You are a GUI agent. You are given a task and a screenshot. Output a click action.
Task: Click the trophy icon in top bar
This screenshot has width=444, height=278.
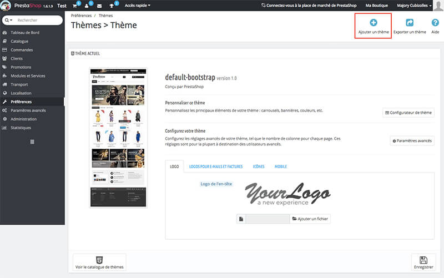point(112,6)
